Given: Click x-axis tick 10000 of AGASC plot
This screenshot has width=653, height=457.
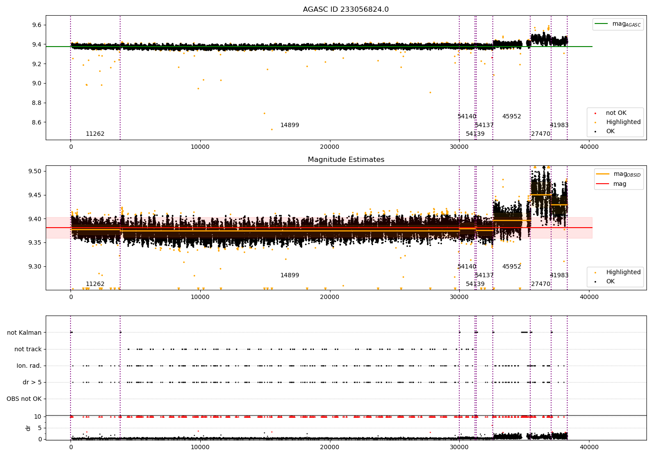Looking at the screenshot, I should pyautogui.click(x=200, y=147).
